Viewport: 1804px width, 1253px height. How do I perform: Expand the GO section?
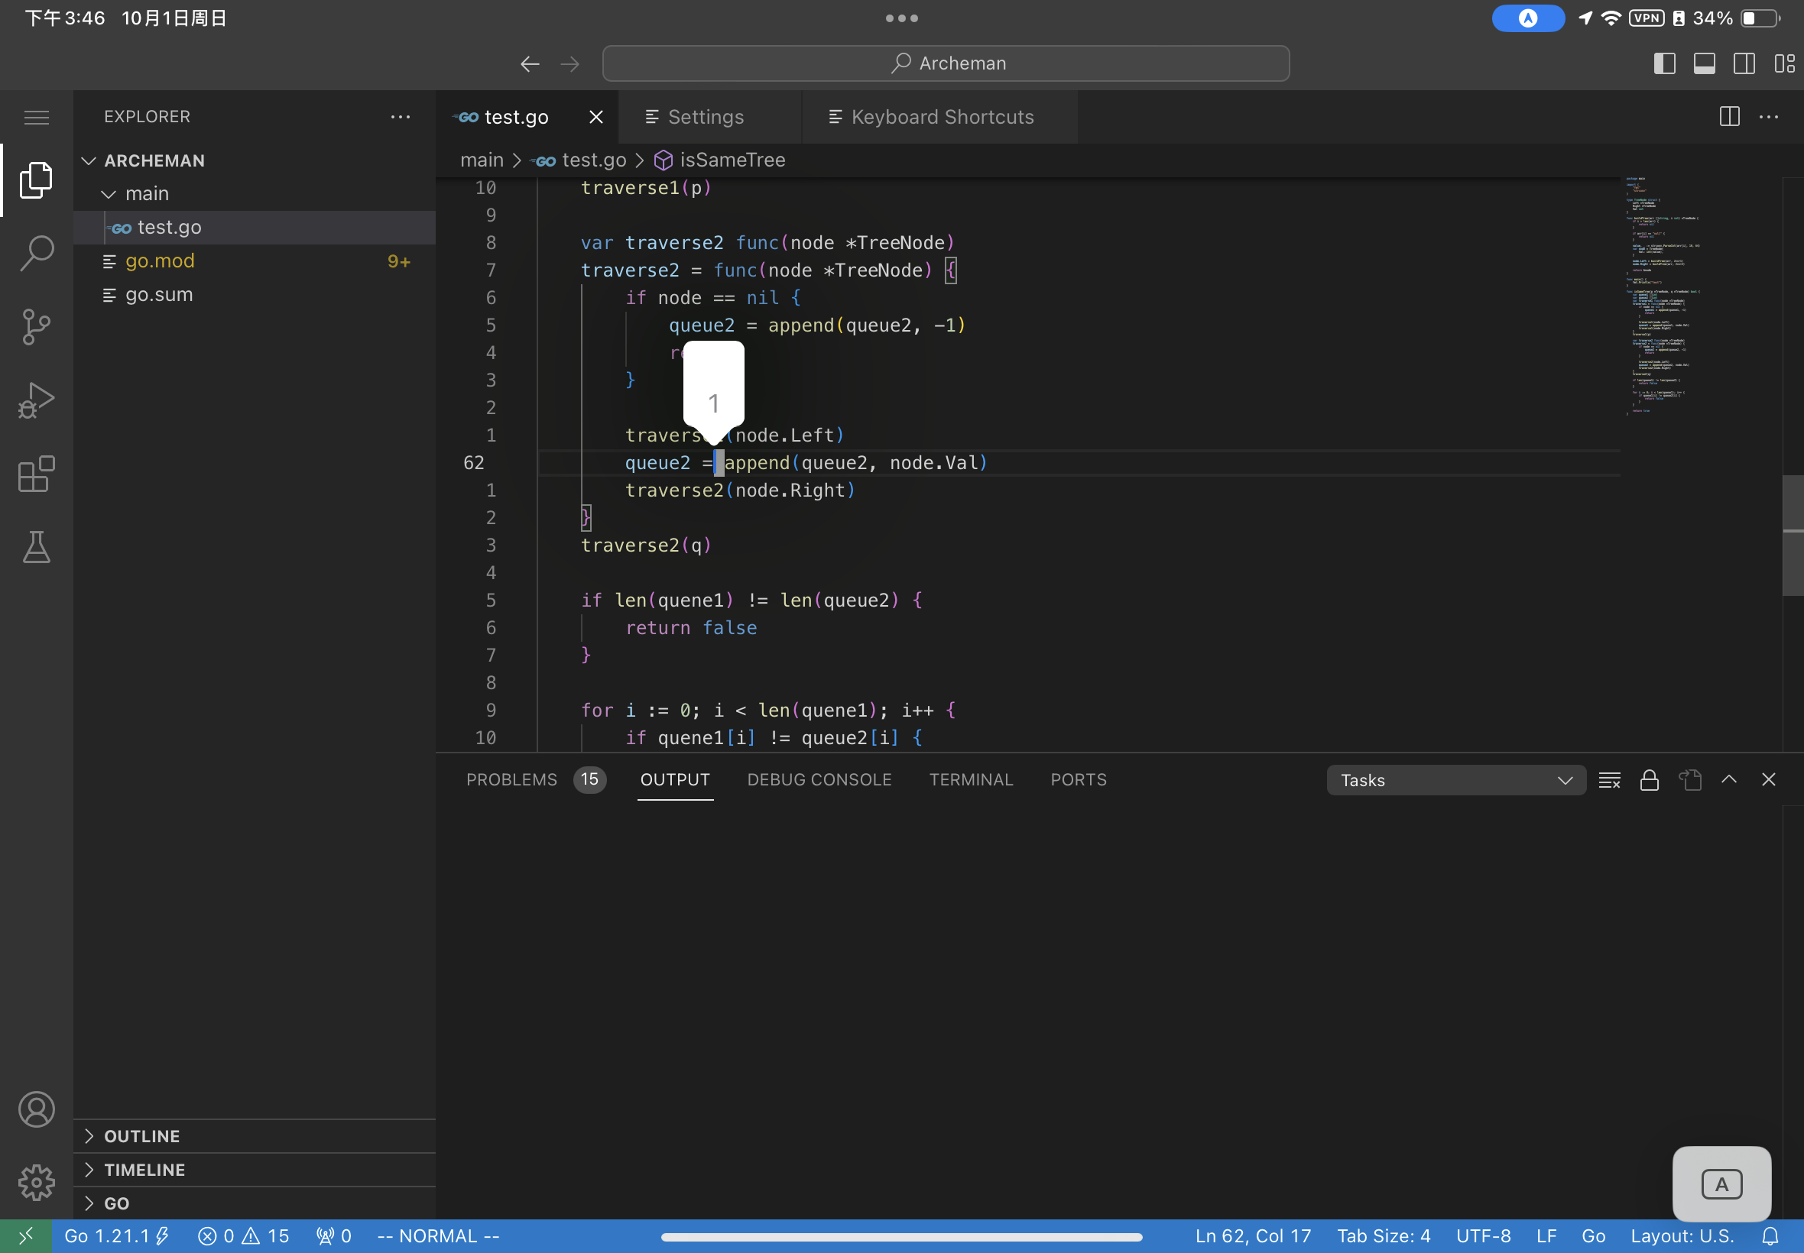pos(254,1203)
